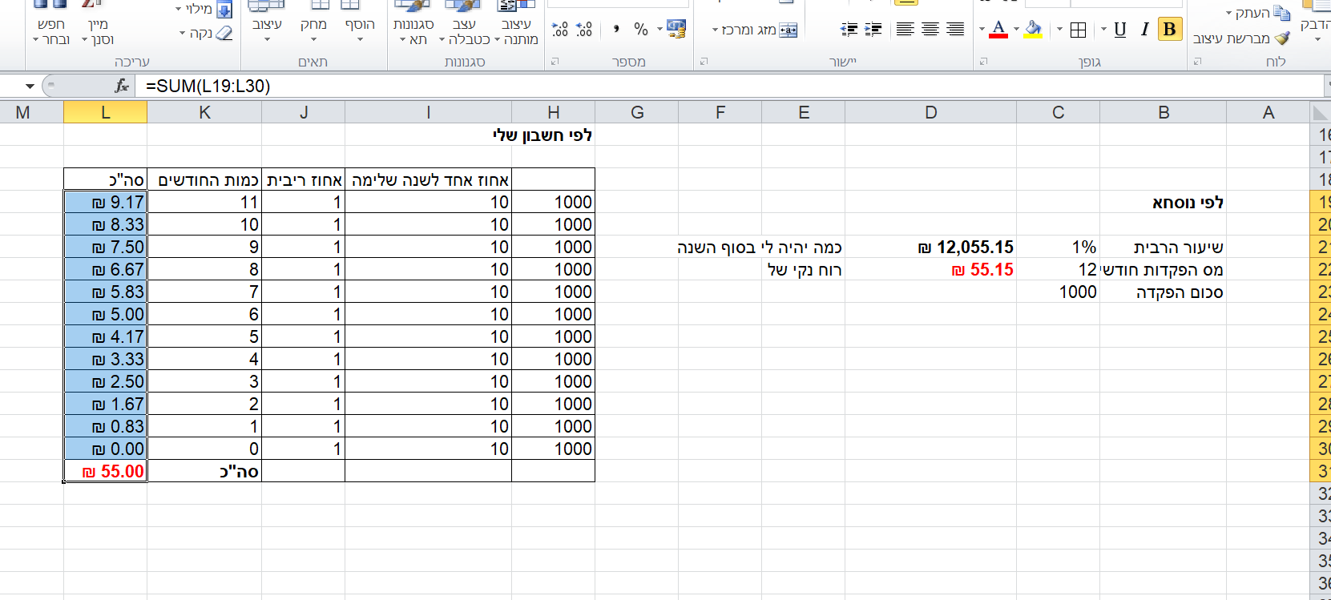Image resolution: width=1331 pixels, height=600 pixels.
Task: Open the Number (מספר) dialog launcher
Action: pyautogui.click(x=555, y=62)
